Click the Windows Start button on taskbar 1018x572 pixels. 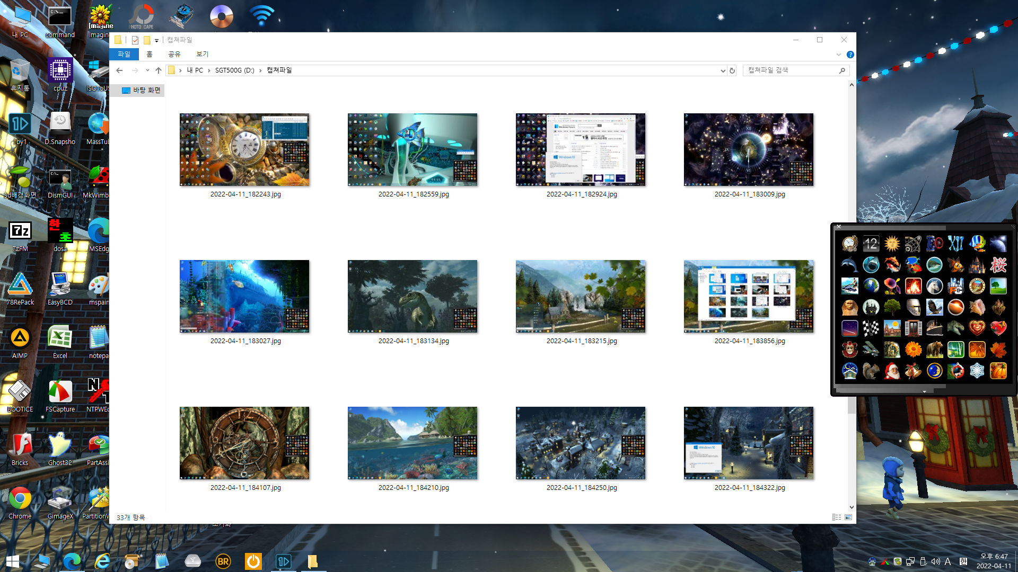point(13,561)
